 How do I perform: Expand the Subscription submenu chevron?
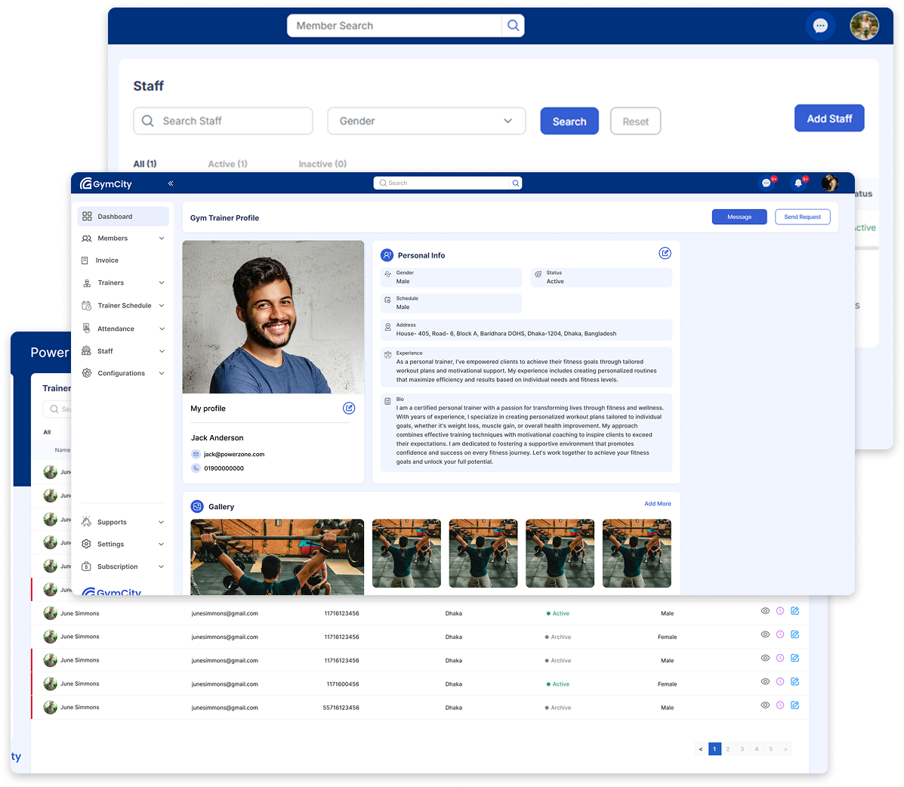[x=162, y=566]
